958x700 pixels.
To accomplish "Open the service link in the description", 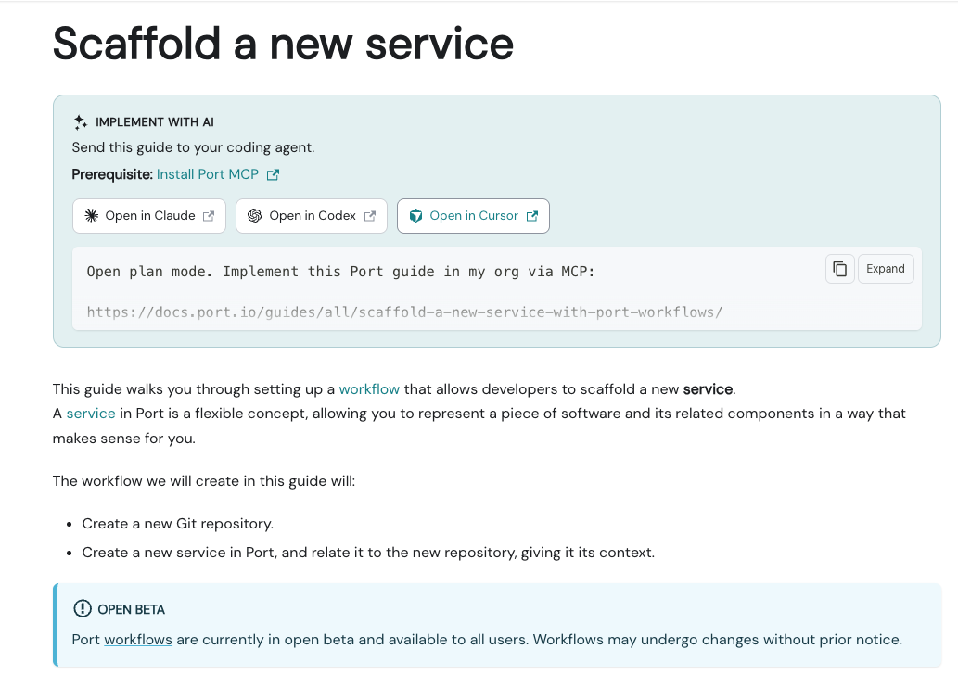I will 91,414.
